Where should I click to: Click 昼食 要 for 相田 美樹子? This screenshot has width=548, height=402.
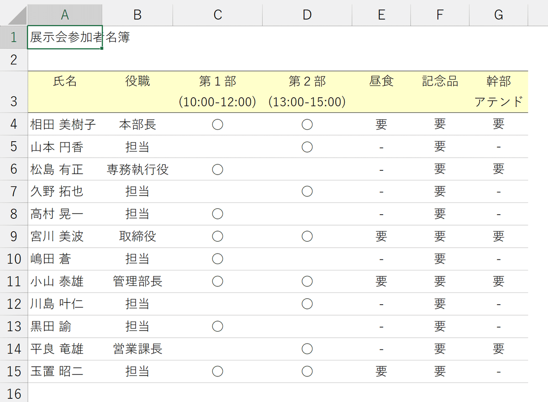point(381,124)
